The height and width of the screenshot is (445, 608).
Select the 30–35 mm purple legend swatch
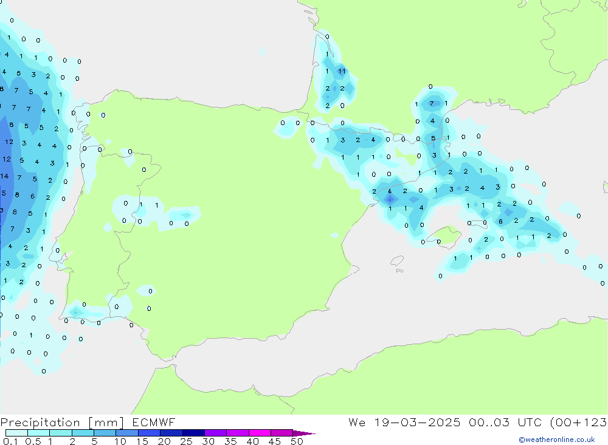[215, 433]
